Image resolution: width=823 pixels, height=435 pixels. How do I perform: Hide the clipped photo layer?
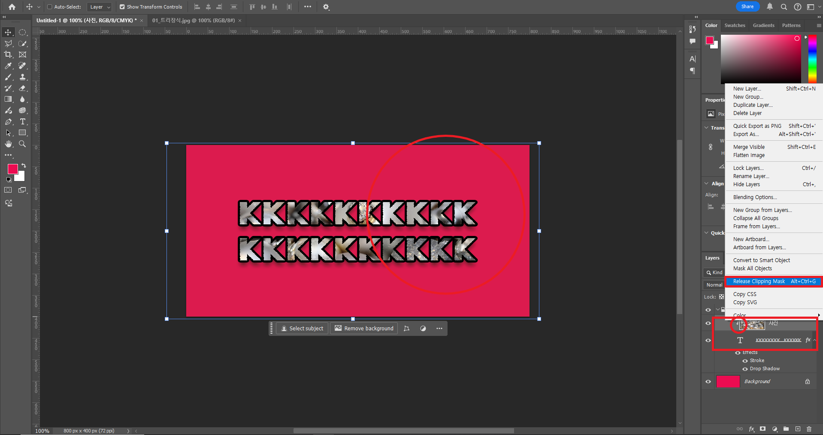pyautogui.click(x=708, y=323)
